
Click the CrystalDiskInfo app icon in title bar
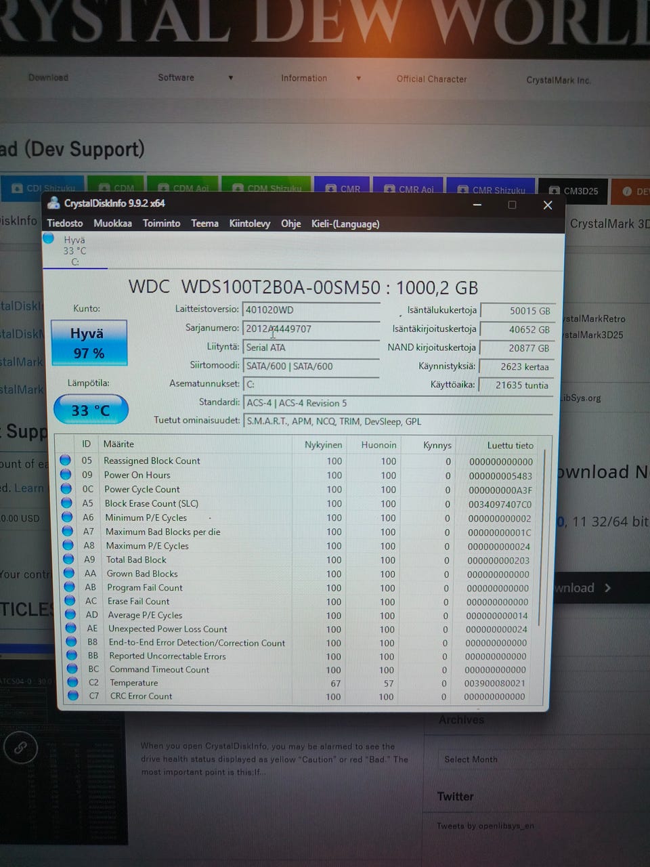coord(53,203)
